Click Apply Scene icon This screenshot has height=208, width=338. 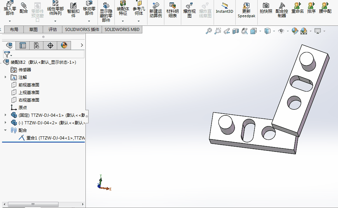coord(304,31)
